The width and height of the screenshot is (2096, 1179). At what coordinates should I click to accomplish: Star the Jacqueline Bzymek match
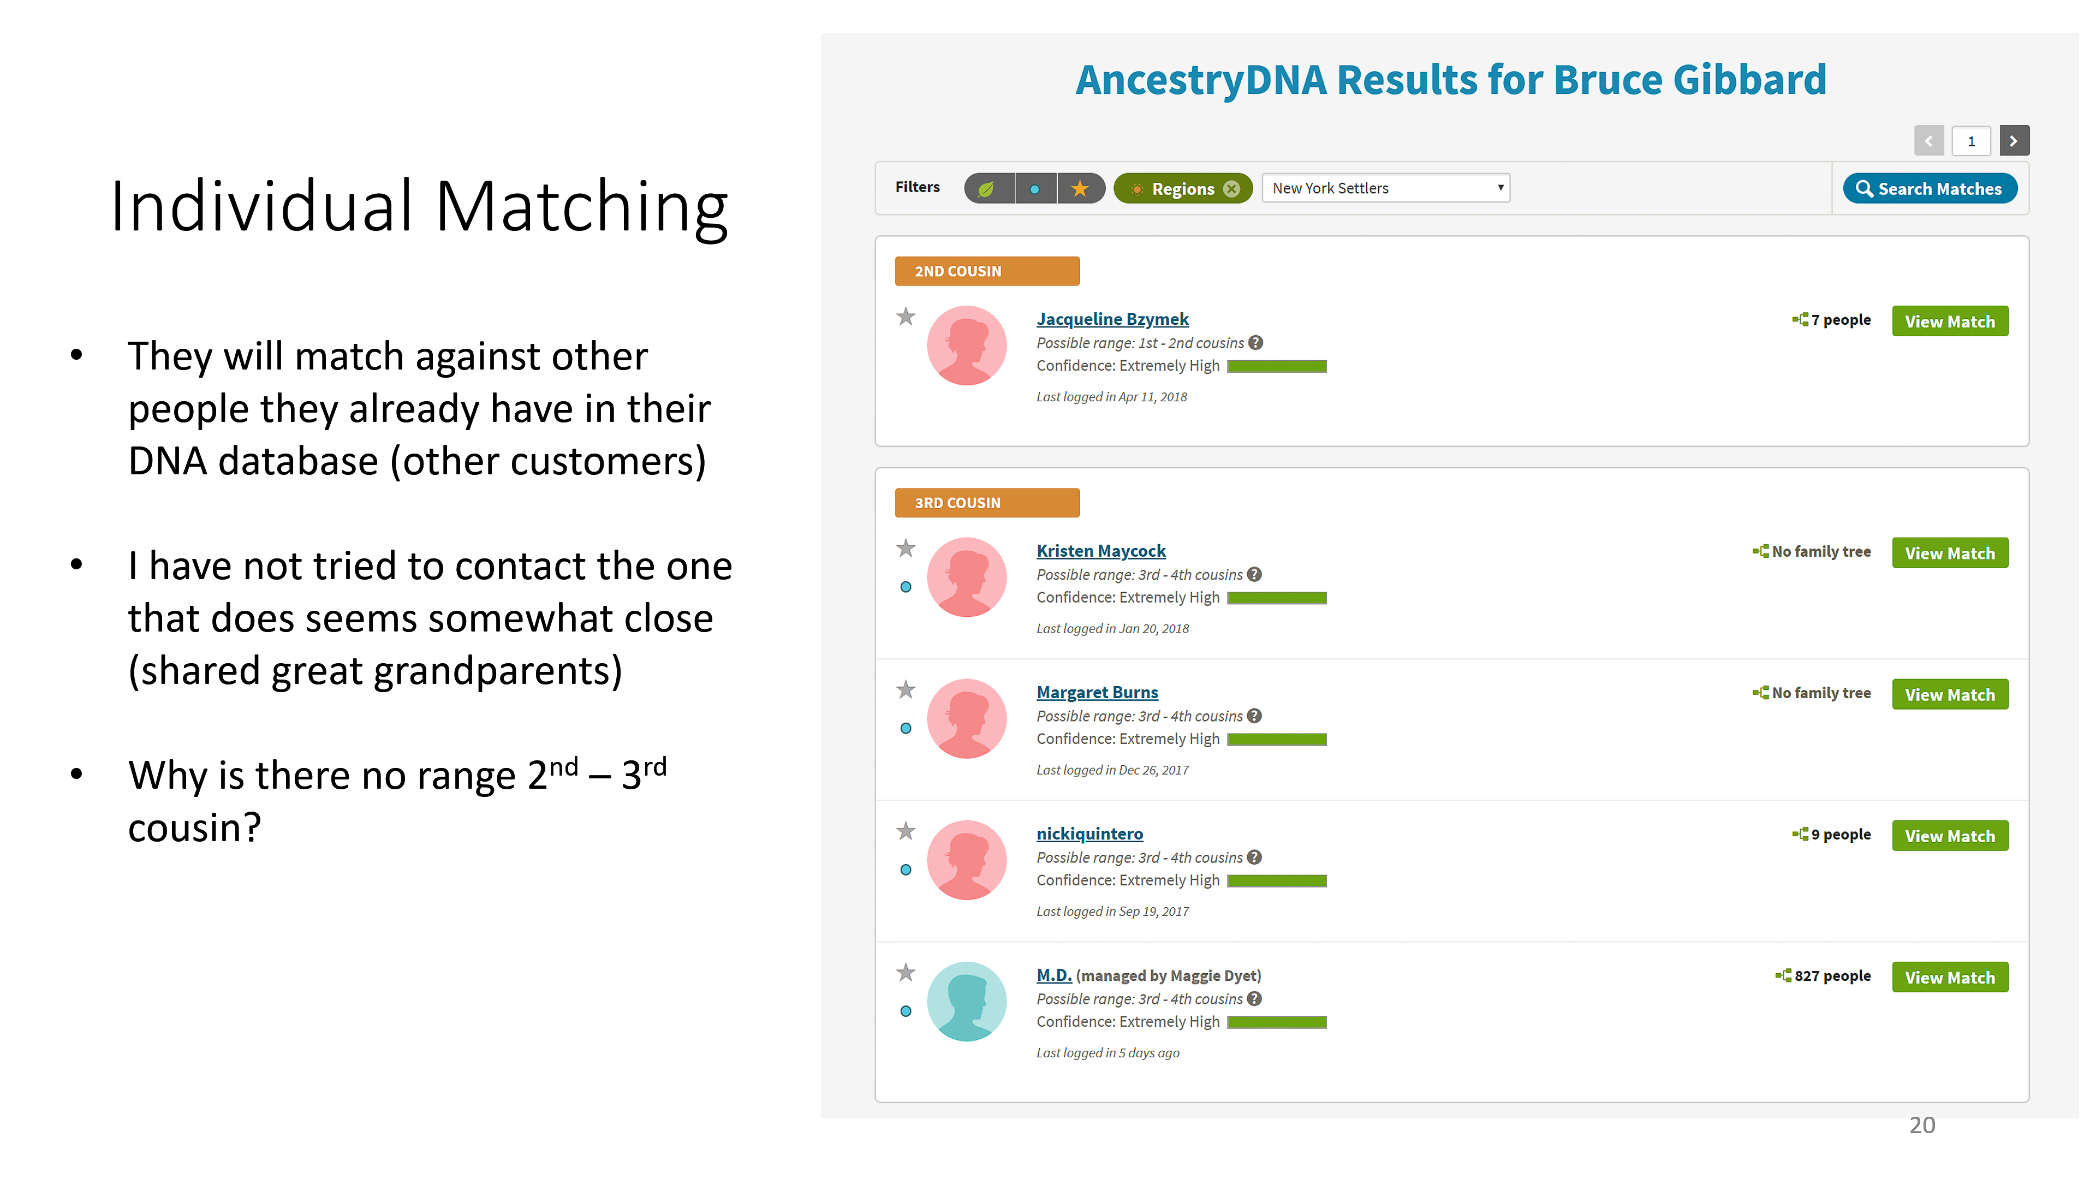[x=906, y=317]
